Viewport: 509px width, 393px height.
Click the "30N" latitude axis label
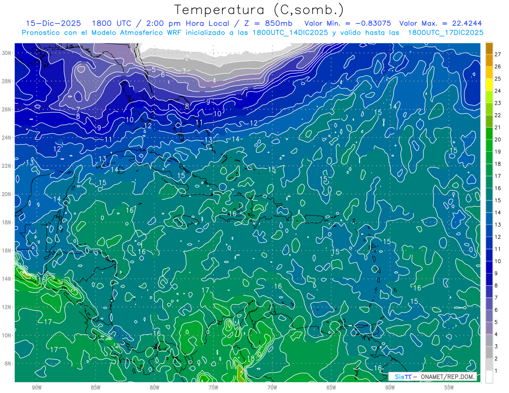tap(7, 53)
